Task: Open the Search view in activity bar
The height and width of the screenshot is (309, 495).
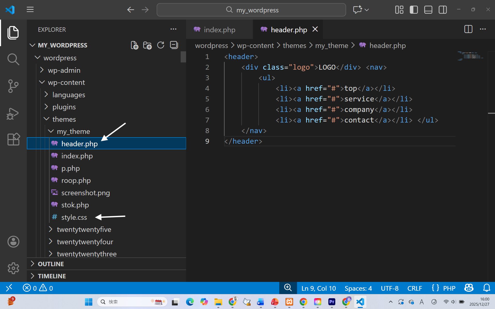Action: click(x=13, y=59)
